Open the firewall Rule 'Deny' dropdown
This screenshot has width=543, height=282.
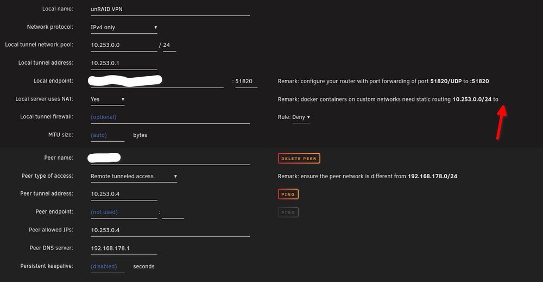pyautogui.click(x=301, y=117)
